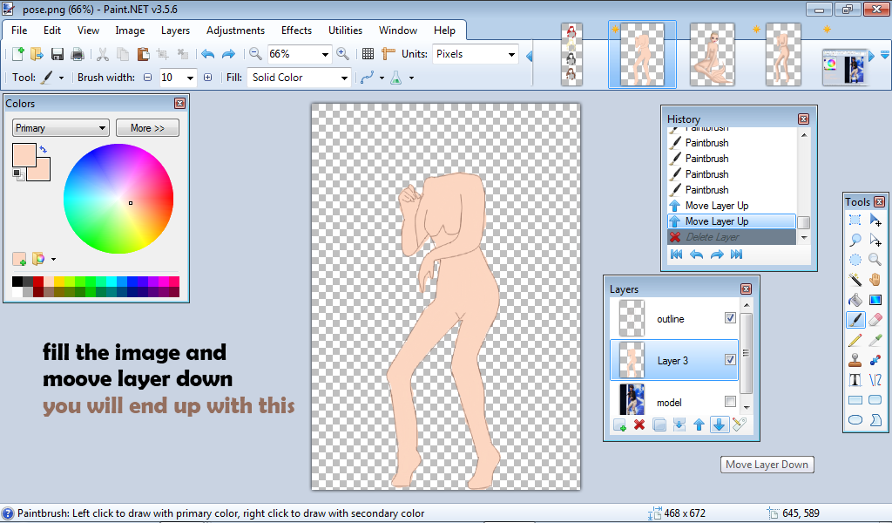Select the model layer row
Screen dimensions: 892x523
tap(674, 402)
